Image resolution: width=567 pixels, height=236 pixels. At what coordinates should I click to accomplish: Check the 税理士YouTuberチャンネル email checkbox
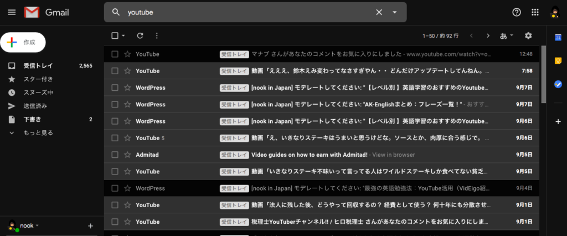[x=115, y=222]
